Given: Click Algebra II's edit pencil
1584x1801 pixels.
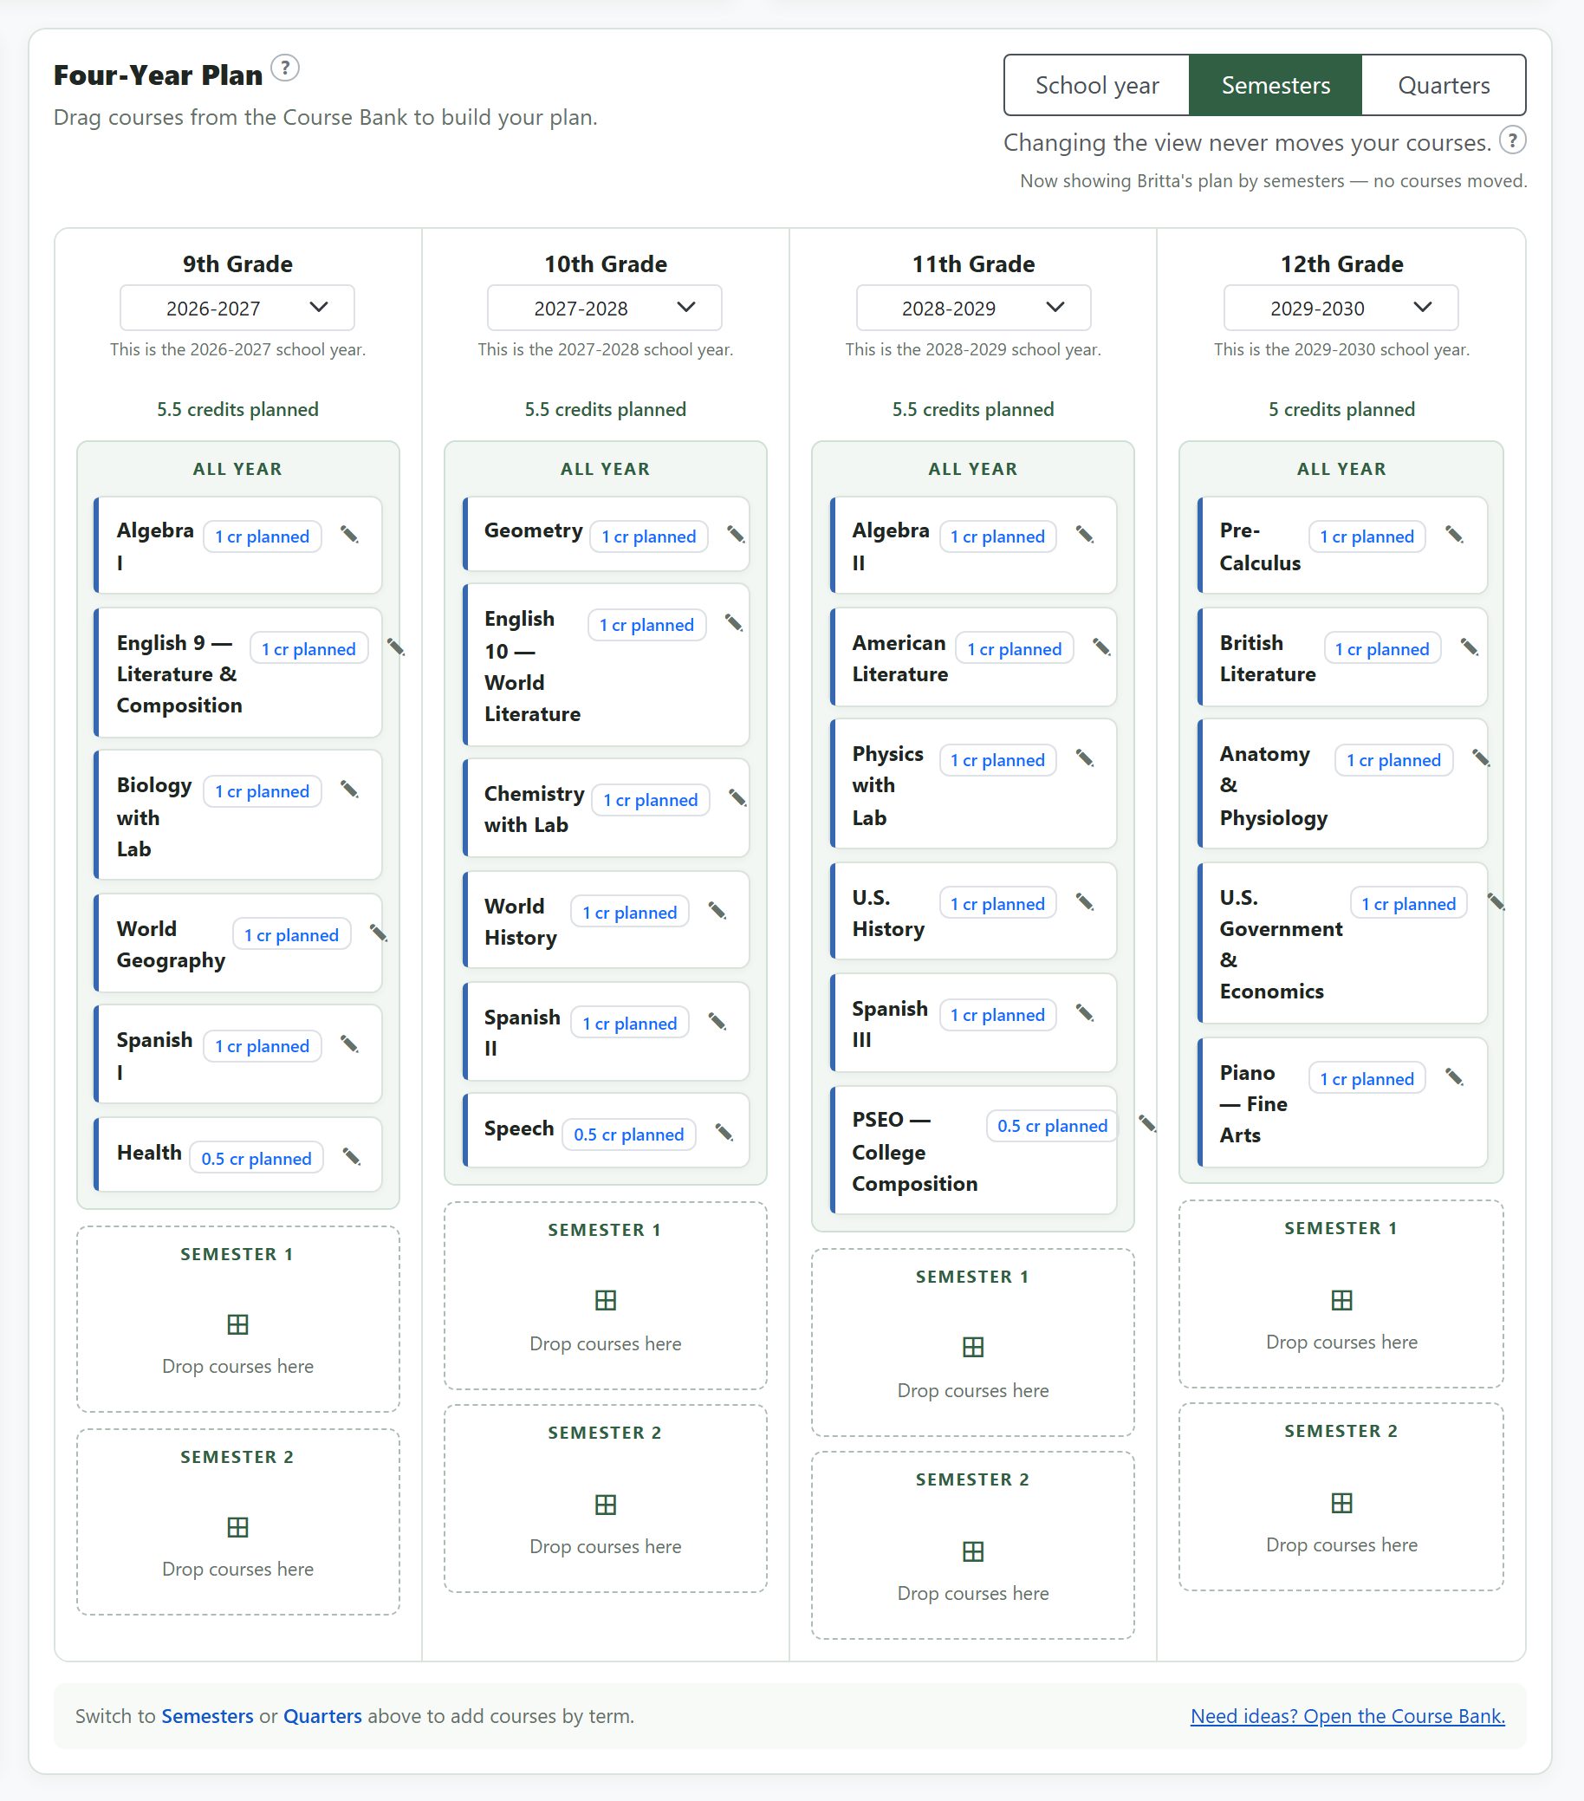Looking at the screenshot, I should pos(1086,535).
